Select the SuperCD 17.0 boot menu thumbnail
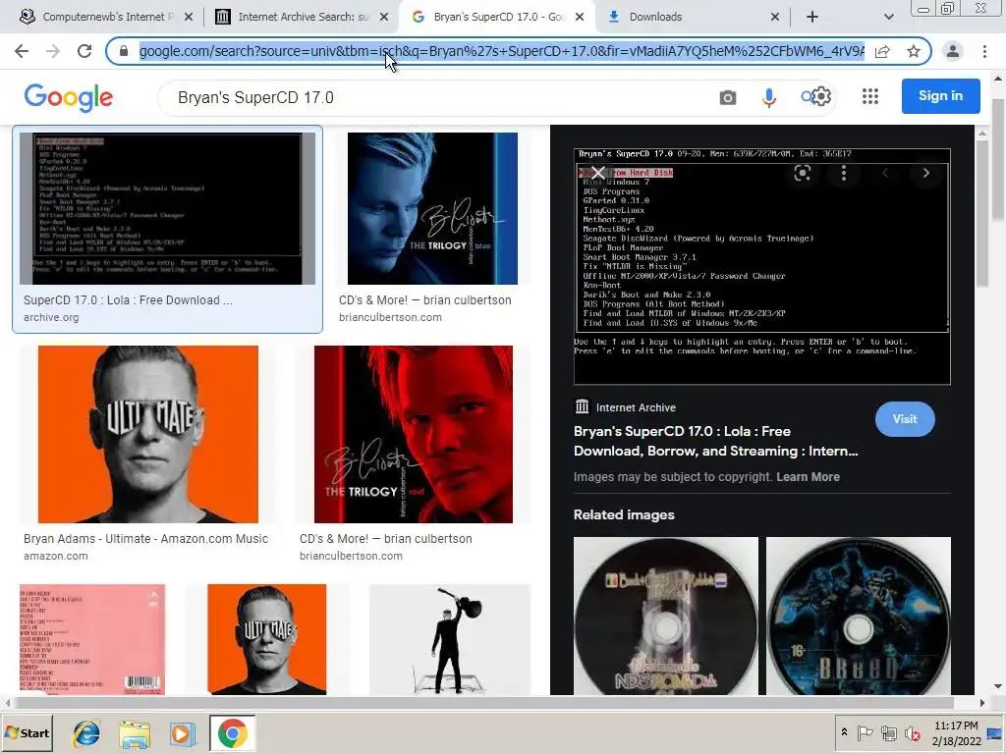 point(167,208)
